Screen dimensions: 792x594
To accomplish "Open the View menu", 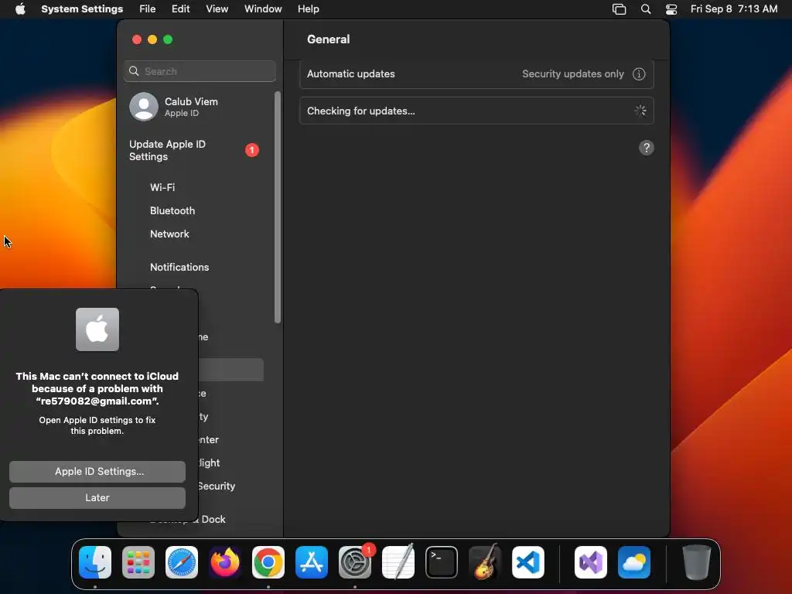I will click(x=217, y=9).
